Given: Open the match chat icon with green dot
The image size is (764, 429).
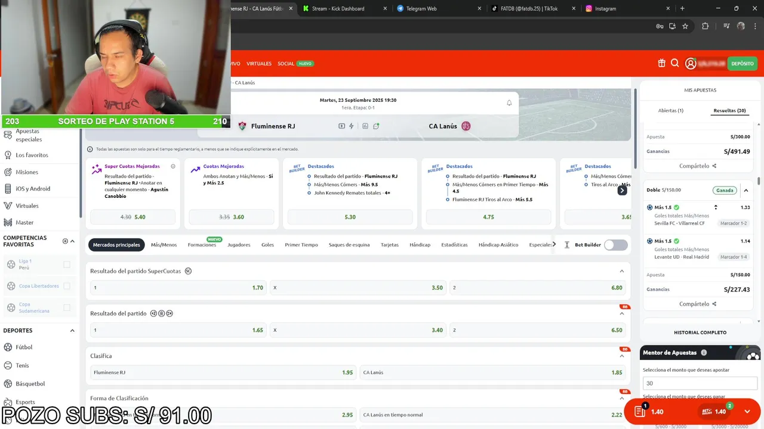Looking at the screenshot, I should [x=376, y=126].
